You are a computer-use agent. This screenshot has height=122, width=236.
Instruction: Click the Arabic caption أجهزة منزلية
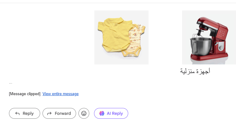tap(195, 71)
